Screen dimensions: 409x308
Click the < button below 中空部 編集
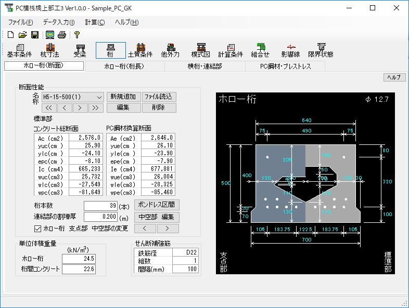click(145, 229)
